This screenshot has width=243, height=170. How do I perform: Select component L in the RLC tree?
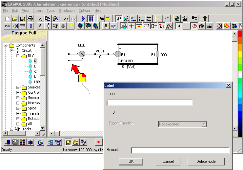(x=35, y=66)
